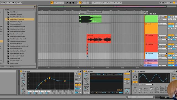Jump to the next locator arrow
Screen dimensions: 177x100
[147, 14]
